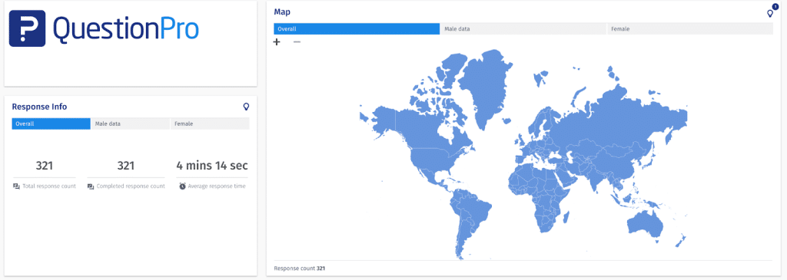Zoom out the map with minus icon
Image resolution: width=787 pixels, height=280 pixels.
pos(297,42)
